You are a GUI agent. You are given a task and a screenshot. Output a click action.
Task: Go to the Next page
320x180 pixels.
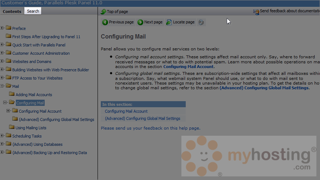click(x=150, y=22)
